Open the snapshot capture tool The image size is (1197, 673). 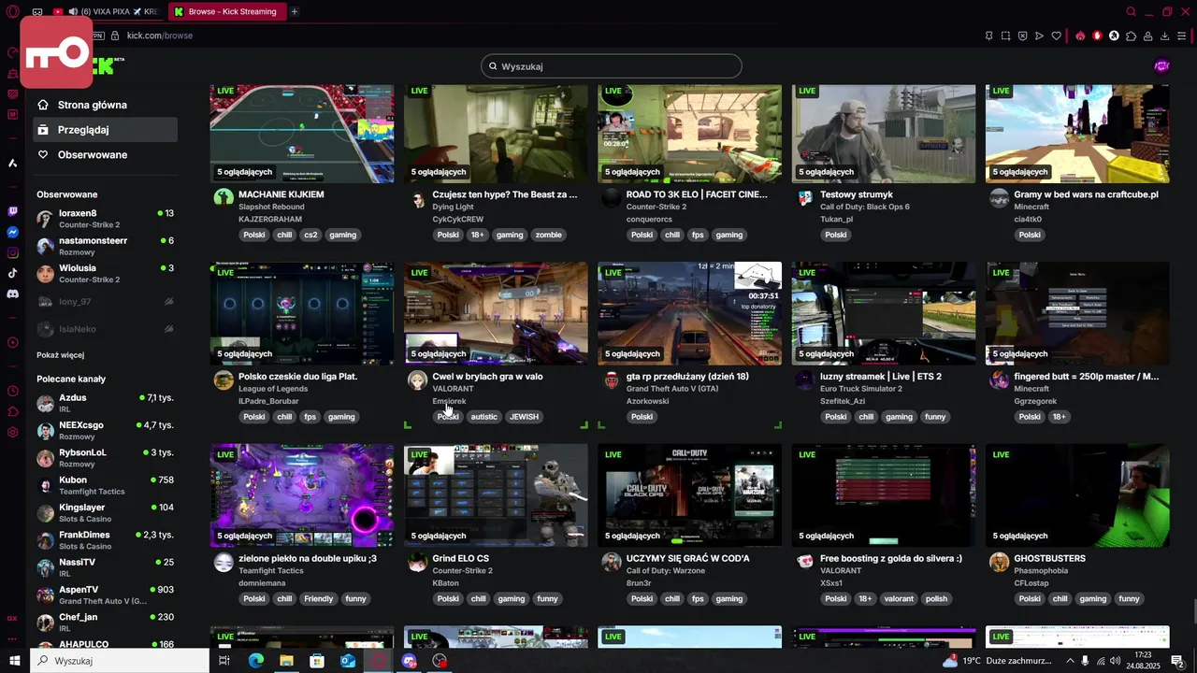click(1005, 36)
